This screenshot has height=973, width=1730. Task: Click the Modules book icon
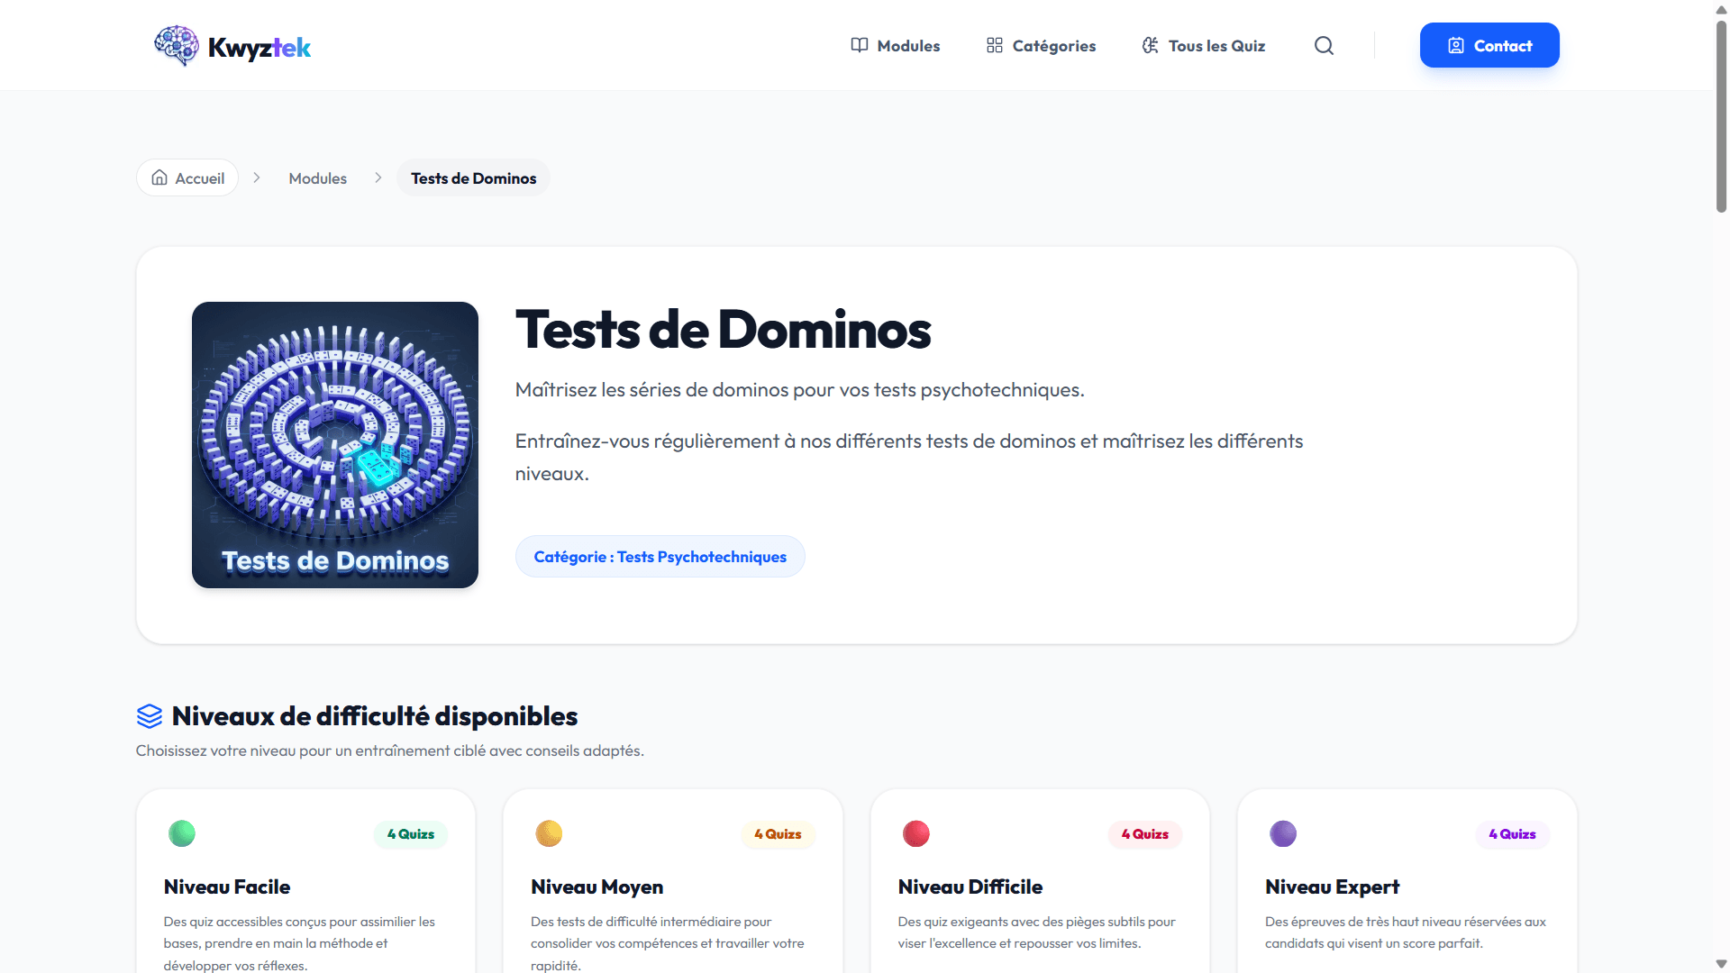pos(860,46)
